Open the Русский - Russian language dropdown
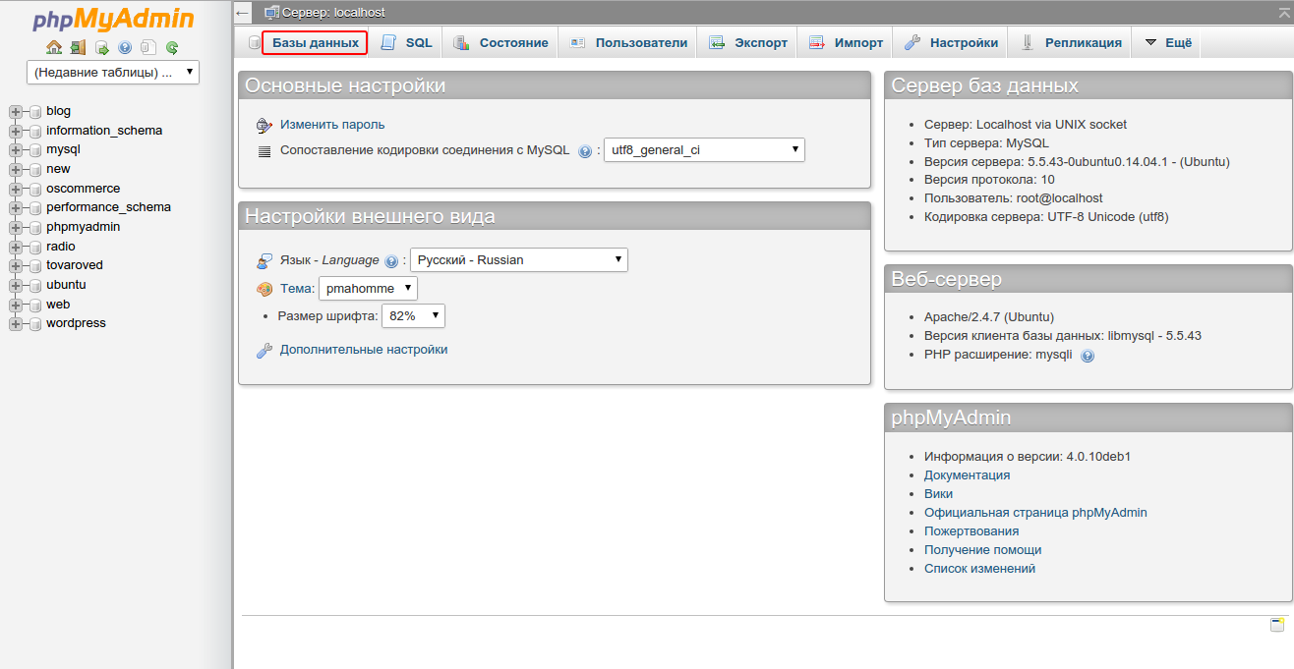The height and width of the screenshot is (669, 1294). coord(519,260)
